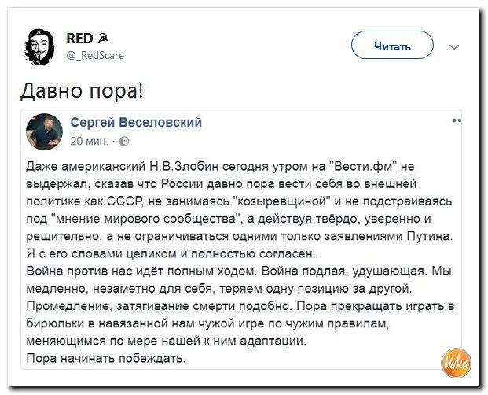Open the RED account's Guy Fawkes avatar
488x395 pixels.
click(x=39, y=46)
